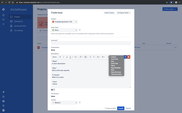Click inside the Description text area
Screen dimensions: 182x113
pyautogui.click(x=91, y=73)
